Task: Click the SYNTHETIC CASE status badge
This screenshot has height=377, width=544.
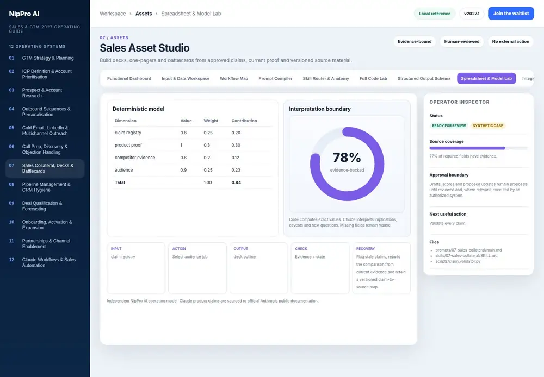Action: (x=487, y=126)
